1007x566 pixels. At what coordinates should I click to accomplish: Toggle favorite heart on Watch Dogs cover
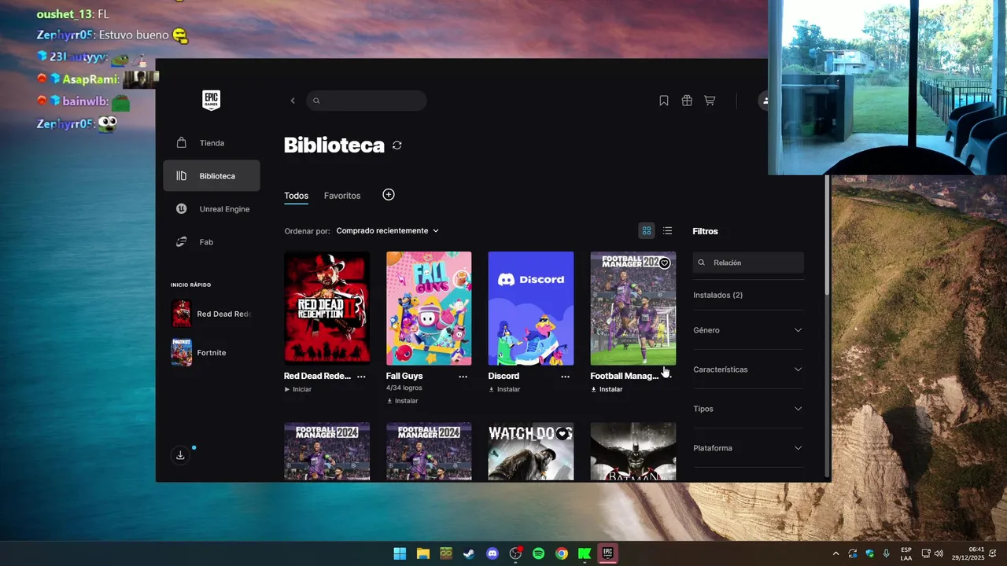click(563, 434)
